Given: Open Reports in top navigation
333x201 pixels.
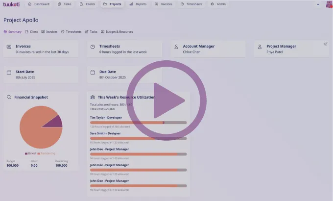Looking at the screenshot, I should tap(138, 4).
